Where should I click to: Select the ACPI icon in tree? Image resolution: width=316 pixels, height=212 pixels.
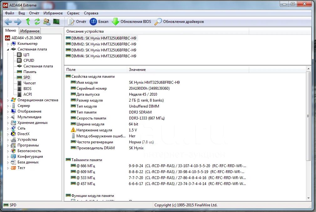pyautogui.click(x=19, y=94)
